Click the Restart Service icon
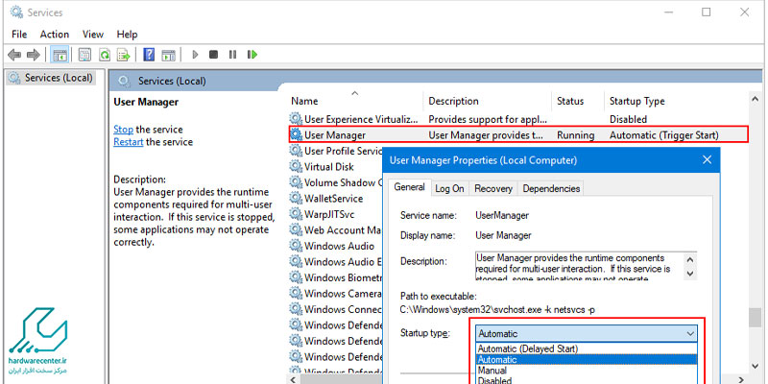Image resolution: width=768 pixels, height=384 pixels. click(252, 55)
